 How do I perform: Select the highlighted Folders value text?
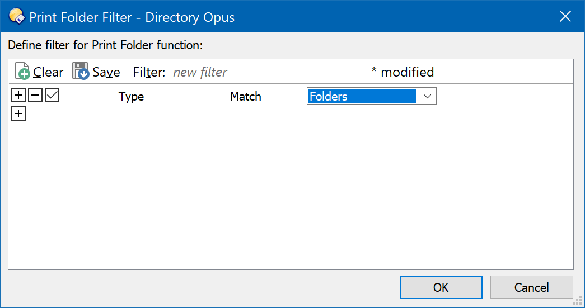tap(329, 97)
